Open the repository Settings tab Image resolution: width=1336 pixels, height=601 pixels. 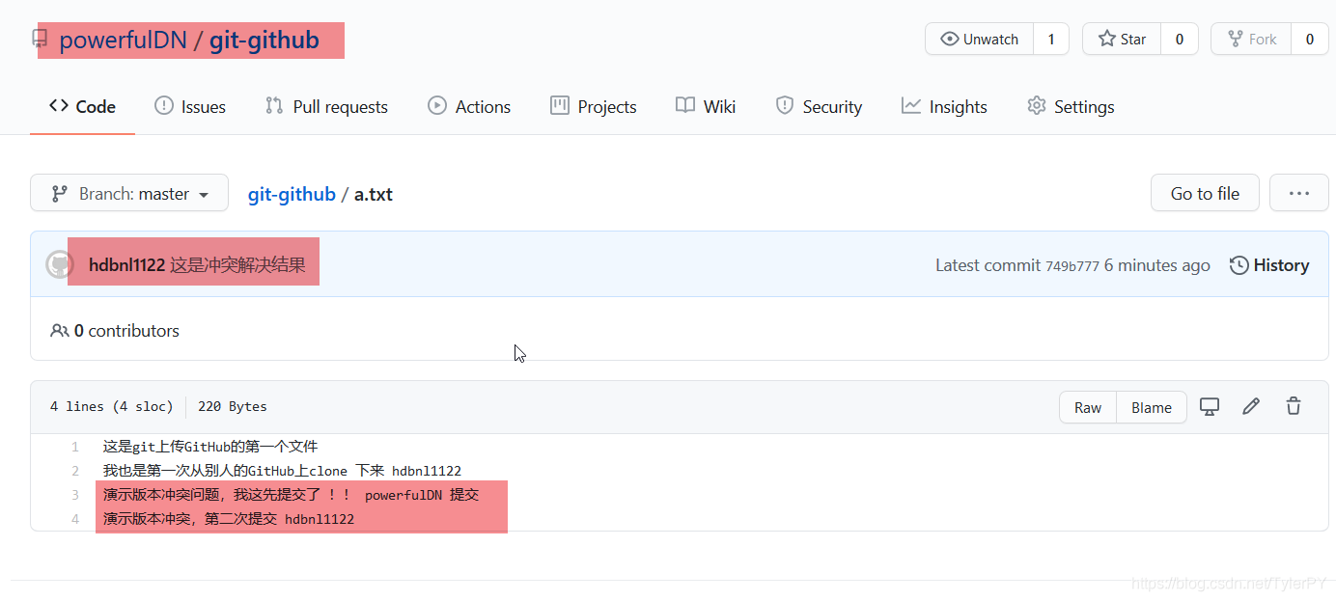point(1071,106)
